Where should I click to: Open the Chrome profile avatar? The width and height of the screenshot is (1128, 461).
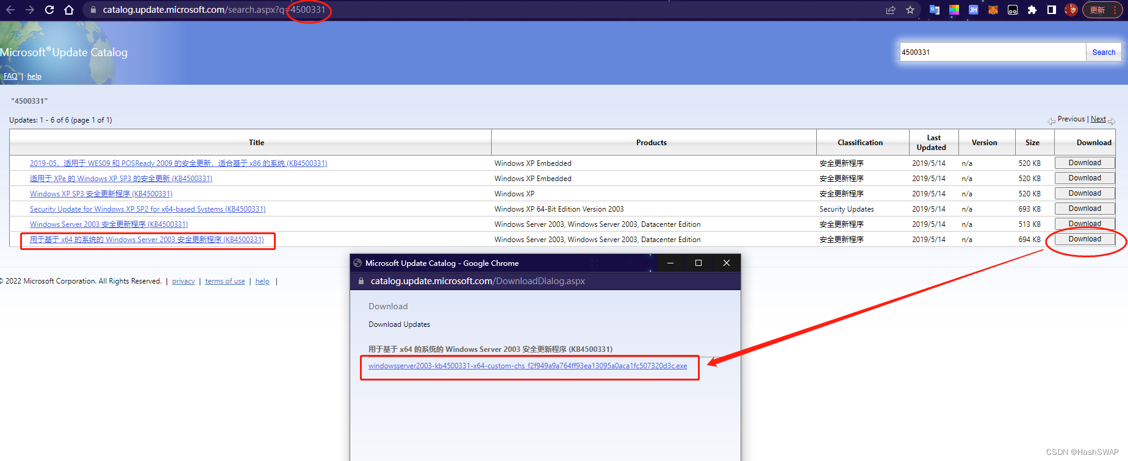[1071, 10]
